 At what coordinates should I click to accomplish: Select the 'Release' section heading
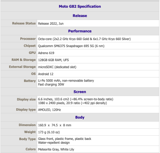pos(80,16)
